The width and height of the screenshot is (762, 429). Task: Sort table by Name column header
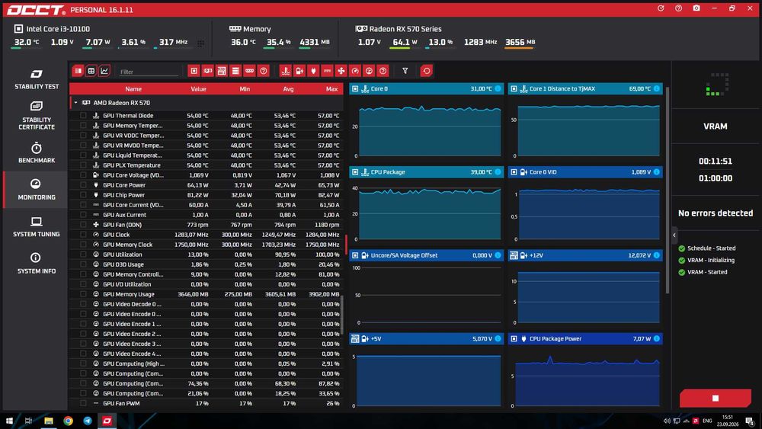pos(133,89)
